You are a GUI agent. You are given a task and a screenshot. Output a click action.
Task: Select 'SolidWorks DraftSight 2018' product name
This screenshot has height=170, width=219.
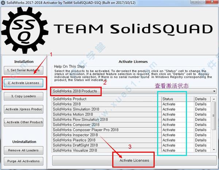click(107, 145)
